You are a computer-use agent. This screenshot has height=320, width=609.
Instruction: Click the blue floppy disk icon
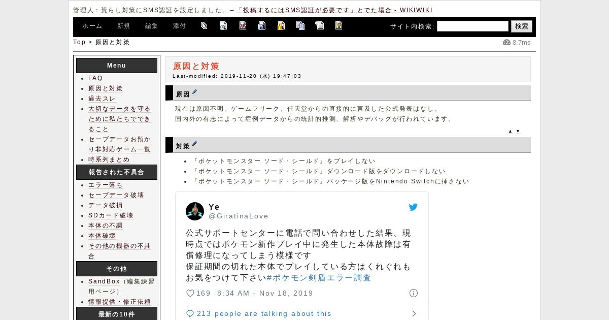[x=262, y=25]
